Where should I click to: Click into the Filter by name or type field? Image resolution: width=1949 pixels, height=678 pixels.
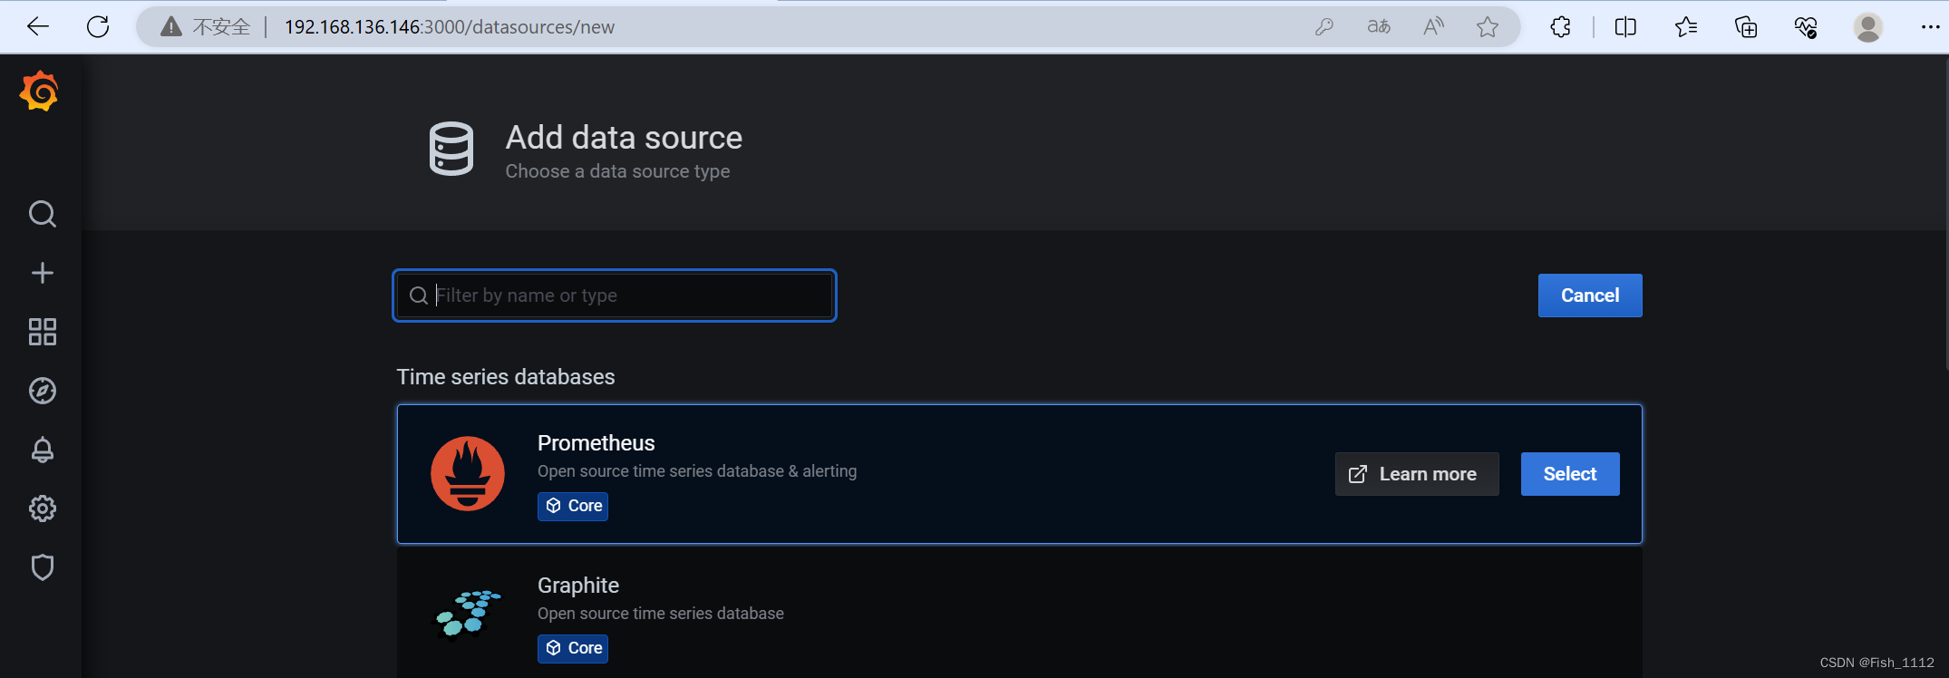[615, 295]
